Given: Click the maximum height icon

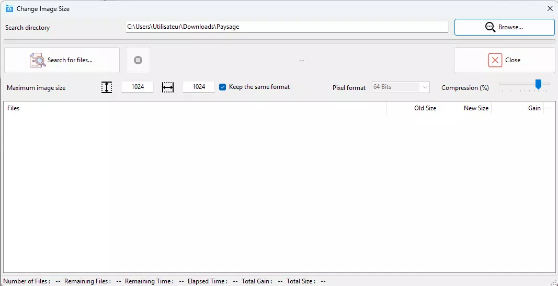Looking at the screenshot, I should [106, 87].
